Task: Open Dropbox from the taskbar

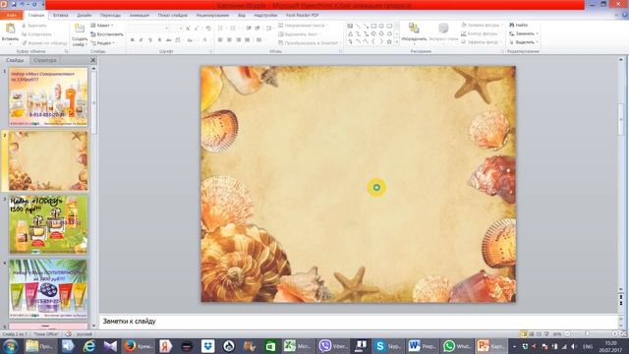Action: (207, 346)
